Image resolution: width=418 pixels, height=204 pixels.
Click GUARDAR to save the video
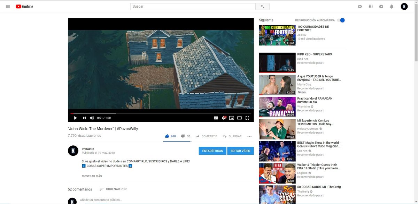coord(232,136)
